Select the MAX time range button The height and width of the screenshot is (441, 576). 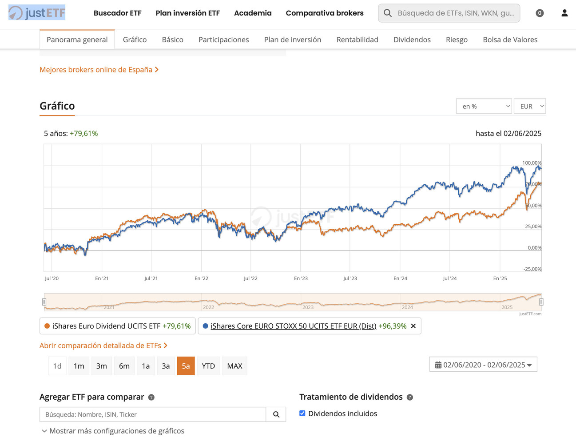(234, 366)
